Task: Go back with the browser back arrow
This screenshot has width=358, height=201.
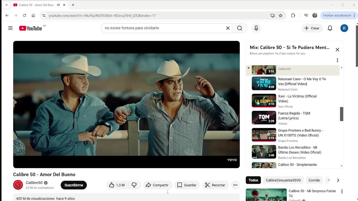Action: click(x=7, y=16)
